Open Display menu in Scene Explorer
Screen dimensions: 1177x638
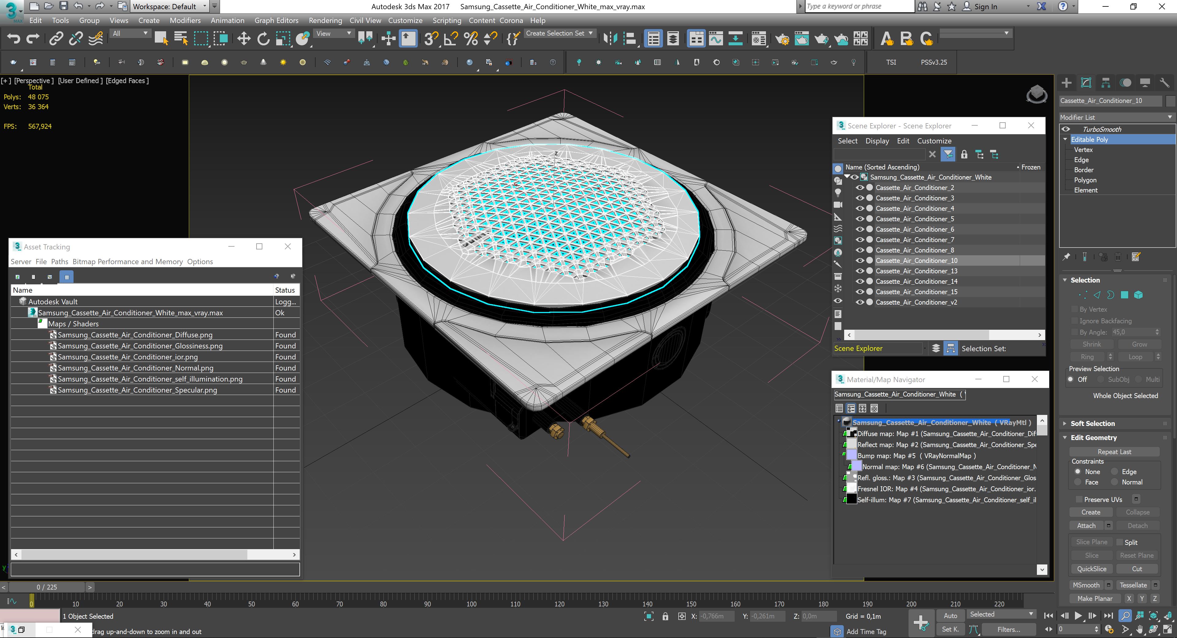click(x=877, y=141)
